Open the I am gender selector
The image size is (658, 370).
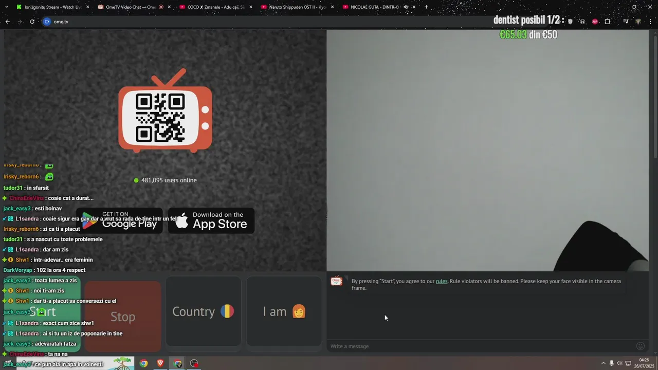pos(284,311)
